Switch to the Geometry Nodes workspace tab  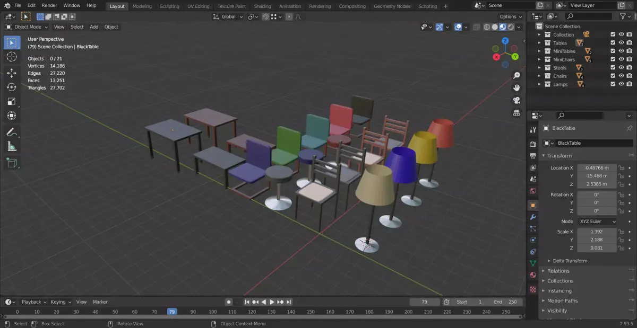coord(392,6)
